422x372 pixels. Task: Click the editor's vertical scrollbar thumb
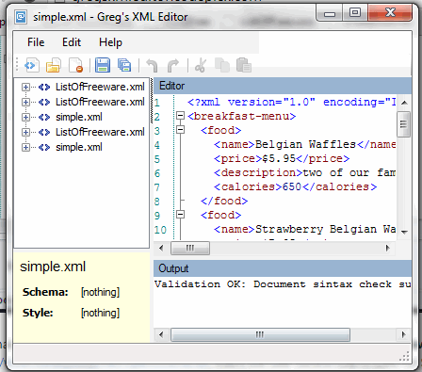coord(404,124)
